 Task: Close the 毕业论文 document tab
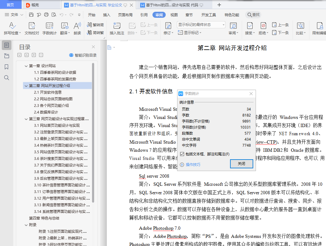(131, 5)
